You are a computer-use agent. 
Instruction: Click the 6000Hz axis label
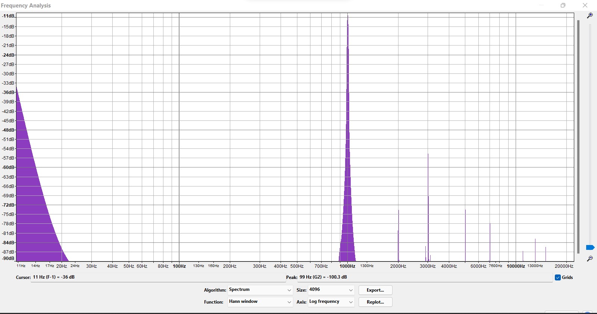click(x=478, y=266)
